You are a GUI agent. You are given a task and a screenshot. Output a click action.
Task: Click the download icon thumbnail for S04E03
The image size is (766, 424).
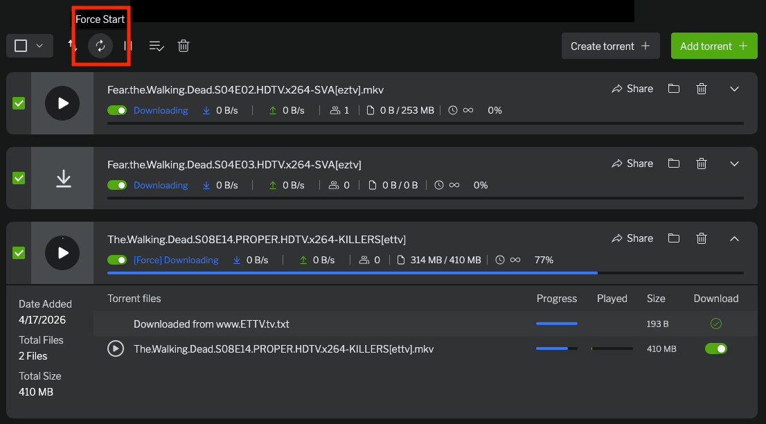pos(63,178)
